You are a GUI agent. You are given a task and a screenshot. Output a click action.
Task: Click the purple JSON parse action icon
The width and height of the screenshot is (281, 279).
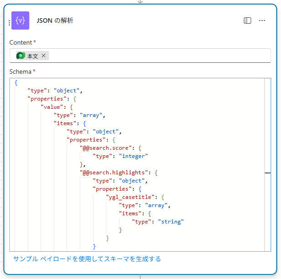tap(20, 20)
